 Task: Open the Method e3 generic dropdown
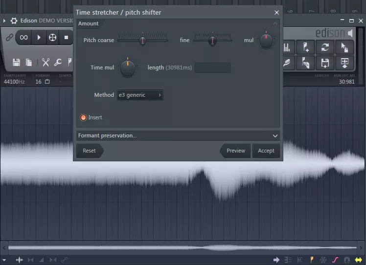tap(140, 95)
